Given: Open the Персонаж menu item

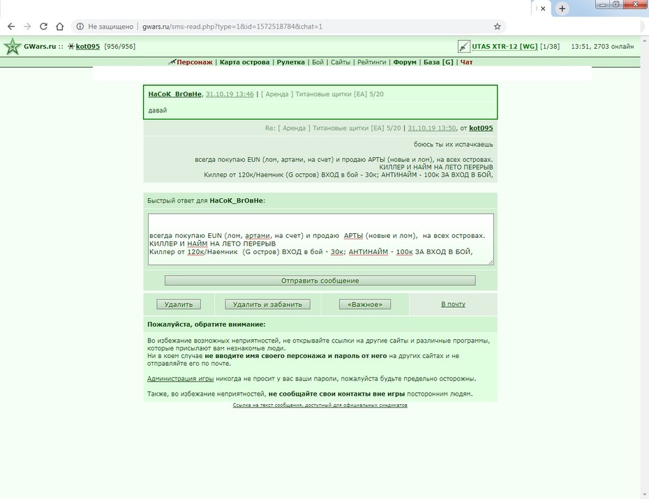Looking at the screenshot, I should pos(195,62).
